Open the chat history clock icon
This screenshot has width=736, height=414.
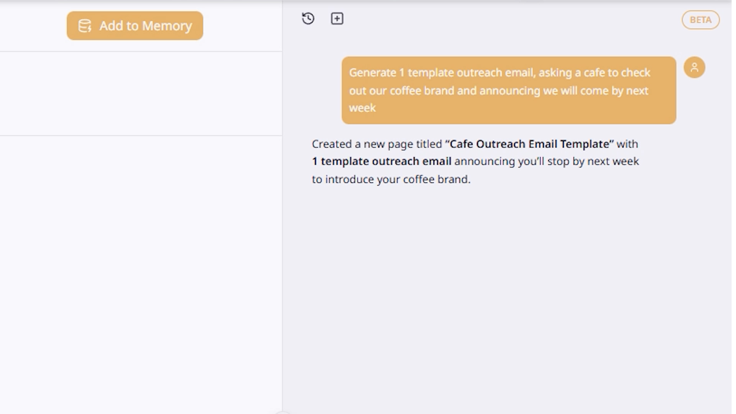pyautogui.click(x=308, y=18)
